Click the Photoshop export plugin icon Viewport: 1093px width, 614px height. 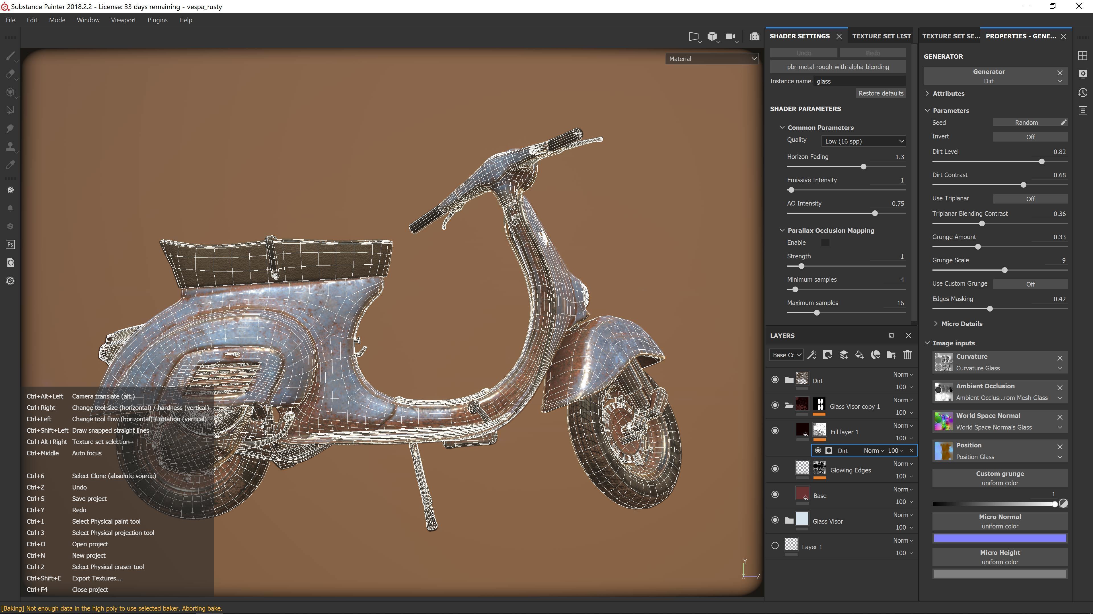pyautogui.click(x=10, y=244)
